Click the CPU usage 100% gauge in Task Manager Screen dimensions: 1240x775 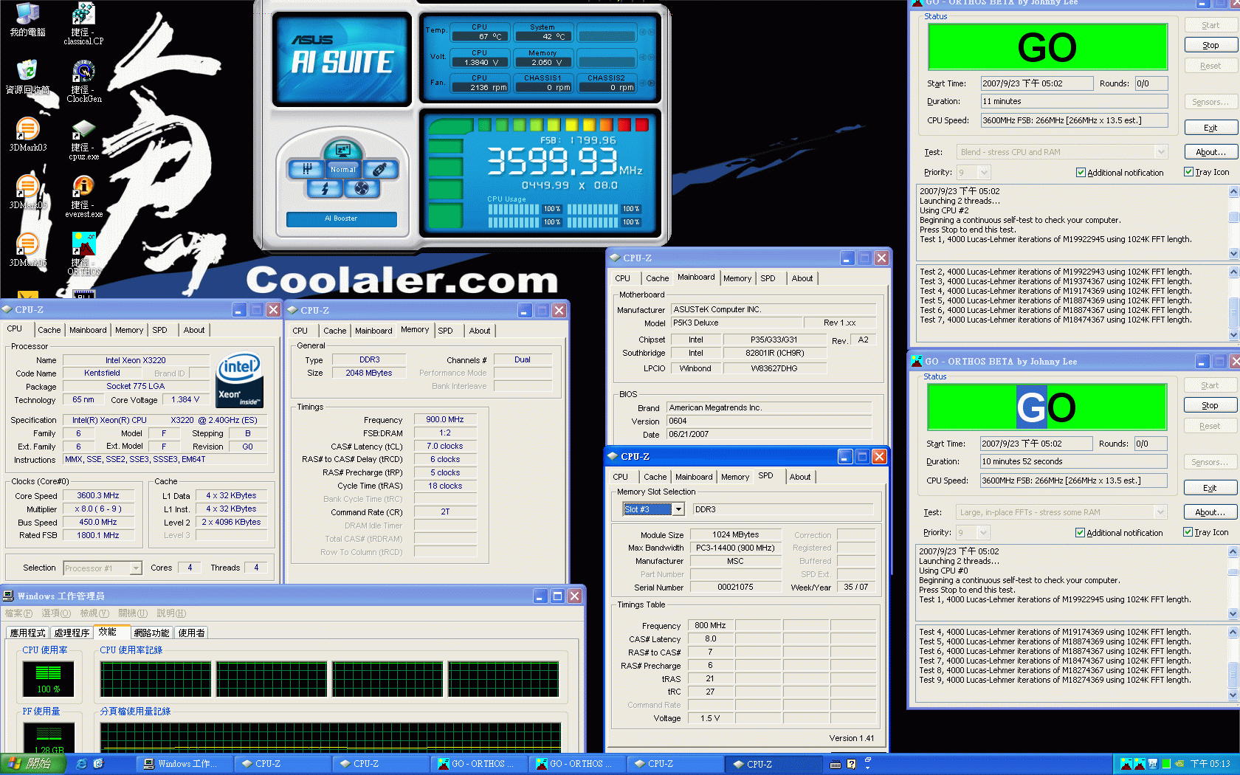49,679
